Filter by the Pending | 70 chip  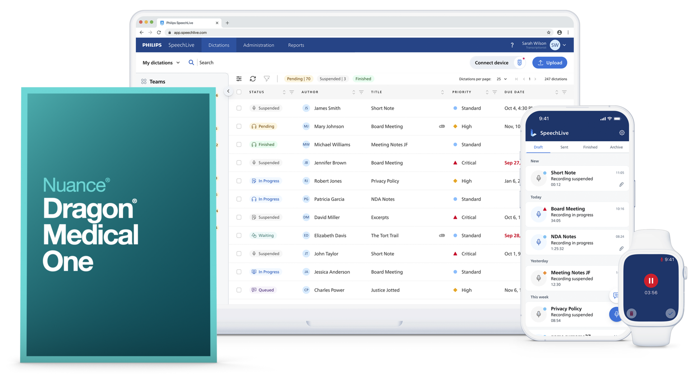pyautogui.click(x=299, y=79)
